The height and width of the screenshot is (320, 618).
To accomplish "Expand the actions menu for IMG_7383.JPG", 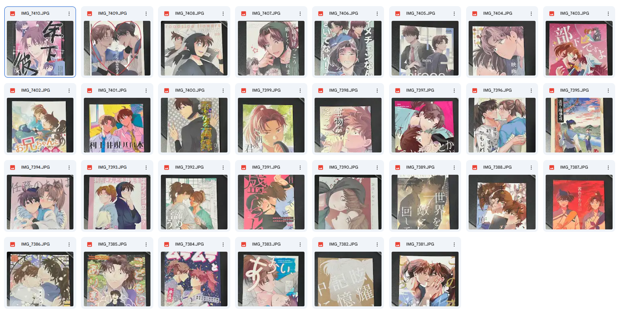I will (300, 244).
